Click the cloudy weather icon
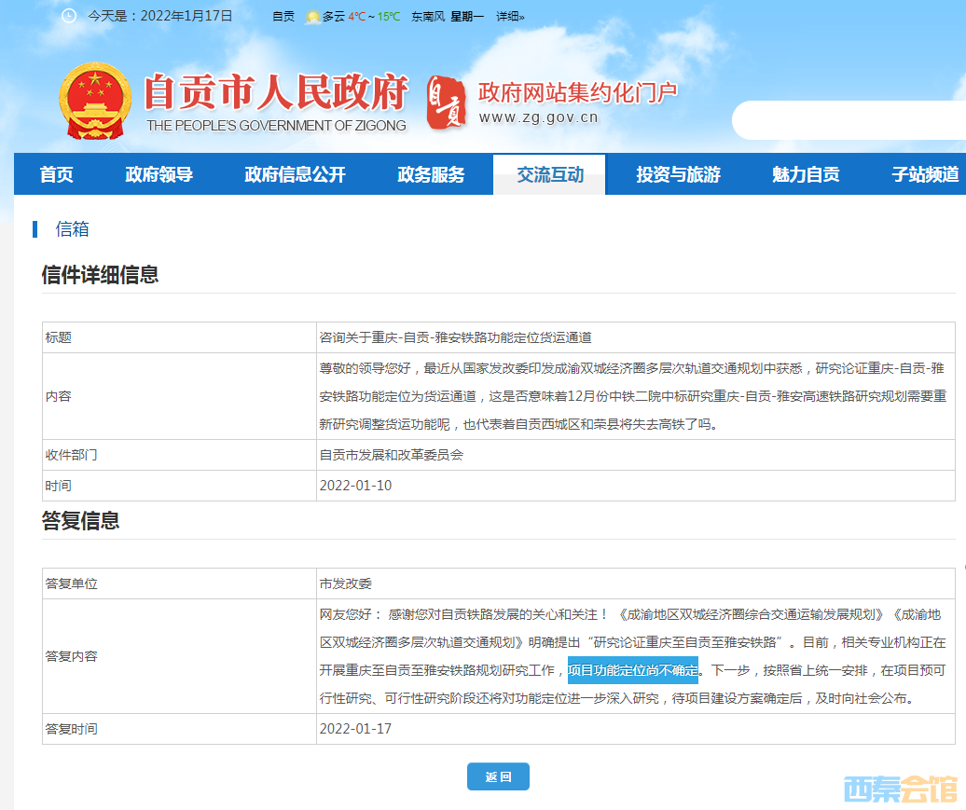Viewport: 966px width, 810px height. [x=312, y=17]
